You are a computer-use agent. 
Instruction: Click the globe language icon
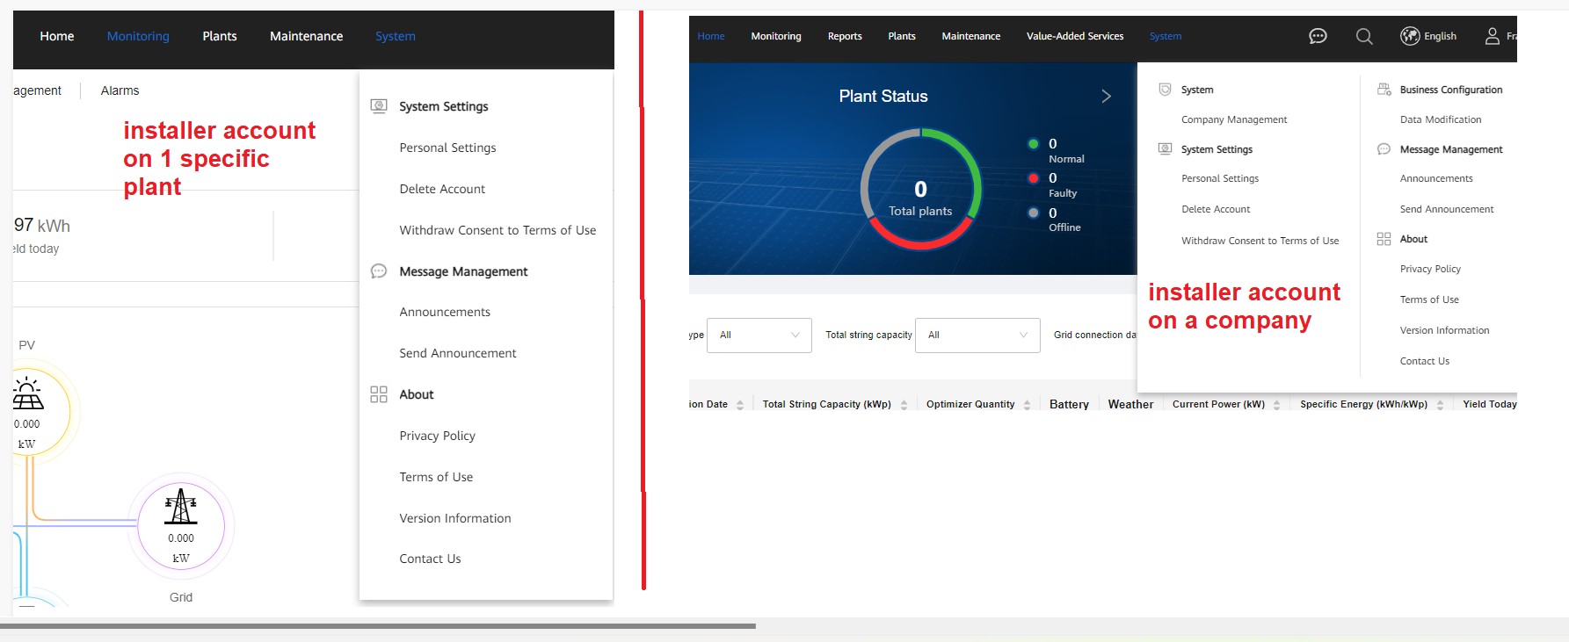point(1410,36)
